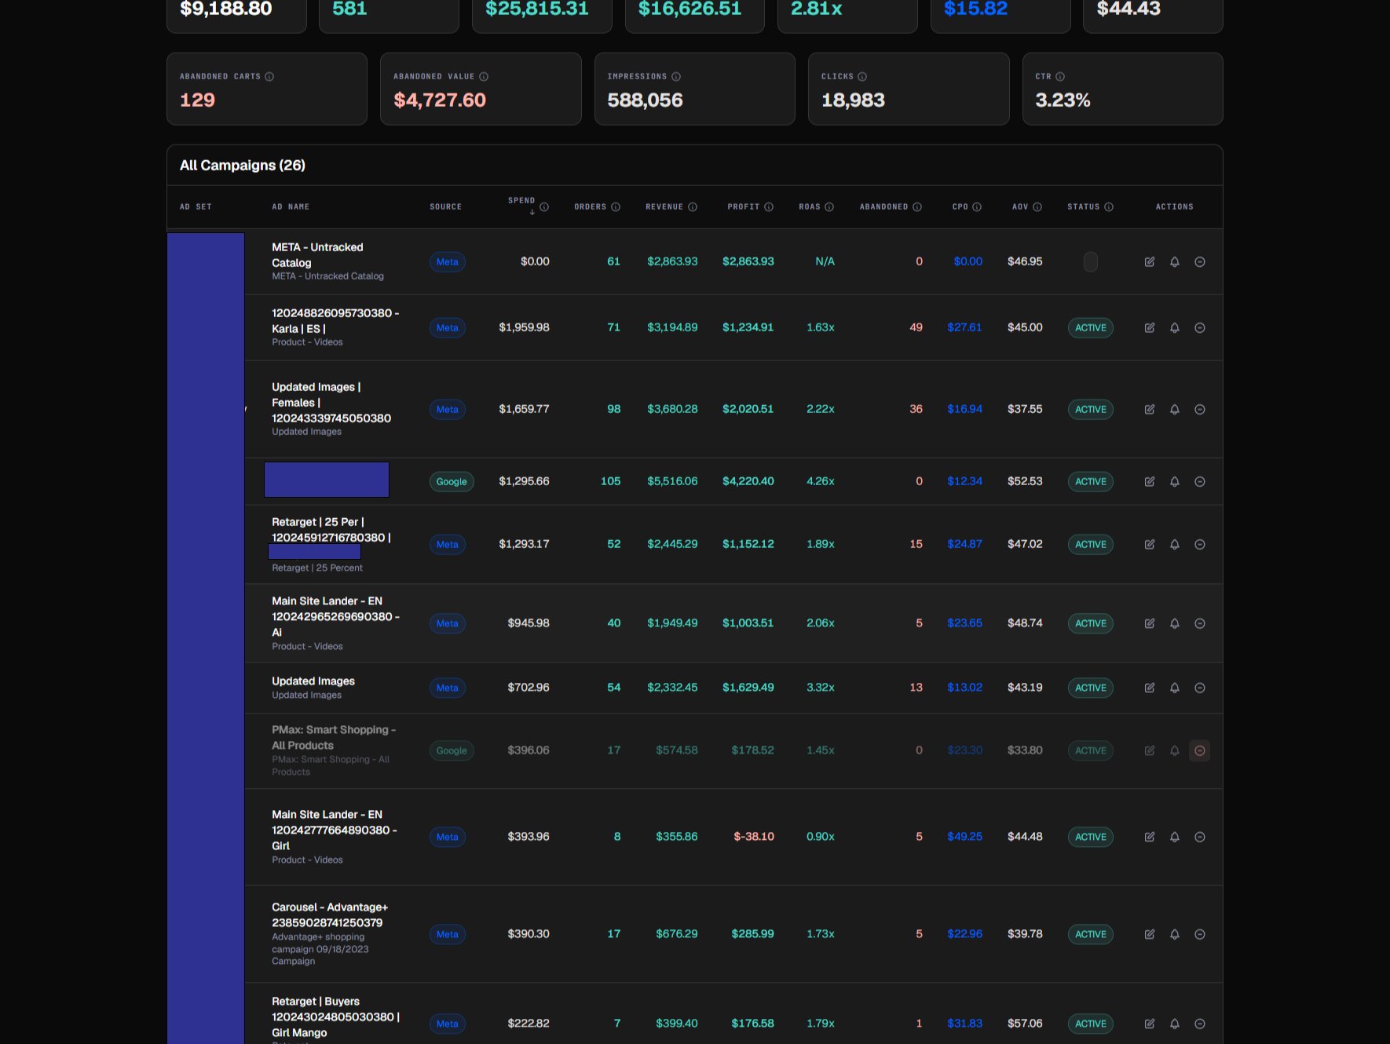Sort table by Status column
1390x1044 pixels.
[1084, 207]
